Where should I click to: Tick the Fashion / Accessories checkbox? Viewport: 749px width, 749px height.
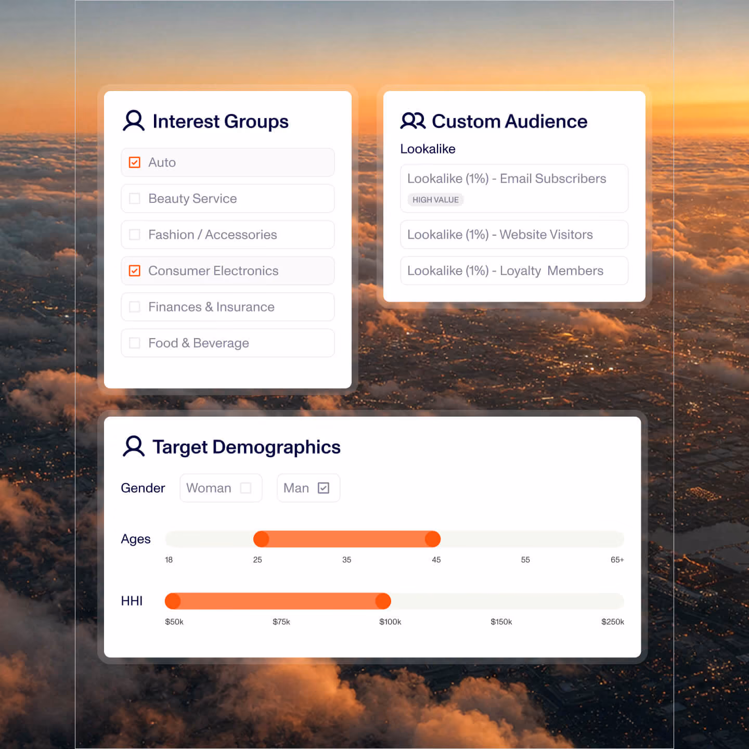[x=134, y=235]
